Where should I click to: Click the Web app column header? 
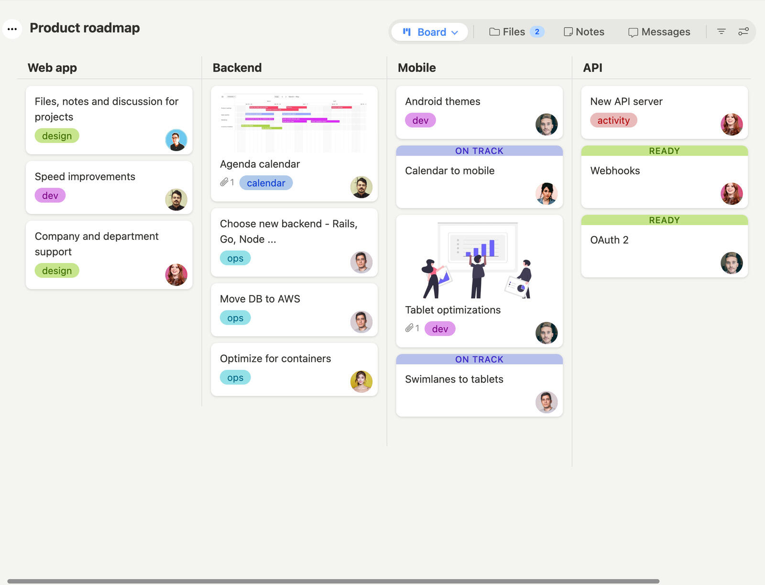(52, 67)
